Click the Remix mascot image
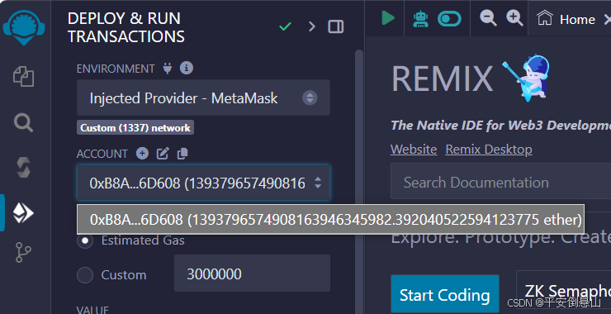 coord(528,78)
